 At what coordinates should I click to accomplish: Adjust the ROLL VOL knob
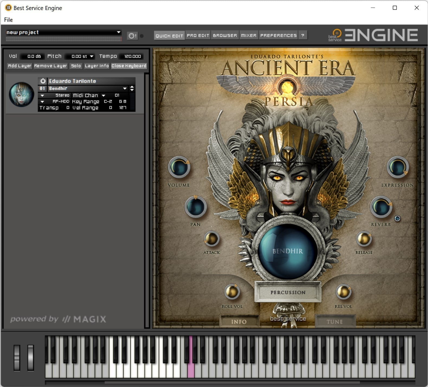[x=232, y=292]
